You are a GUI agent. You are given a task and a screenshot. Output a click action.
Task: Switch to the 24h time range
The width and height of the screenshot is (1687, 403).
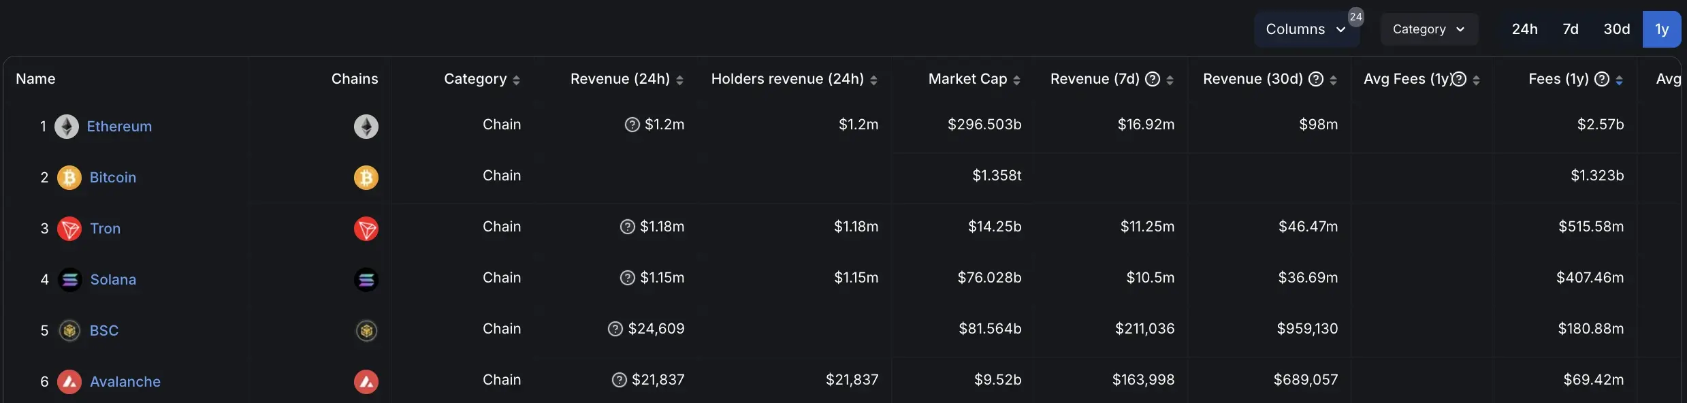pyautogui.click(x=1524, y=29)
